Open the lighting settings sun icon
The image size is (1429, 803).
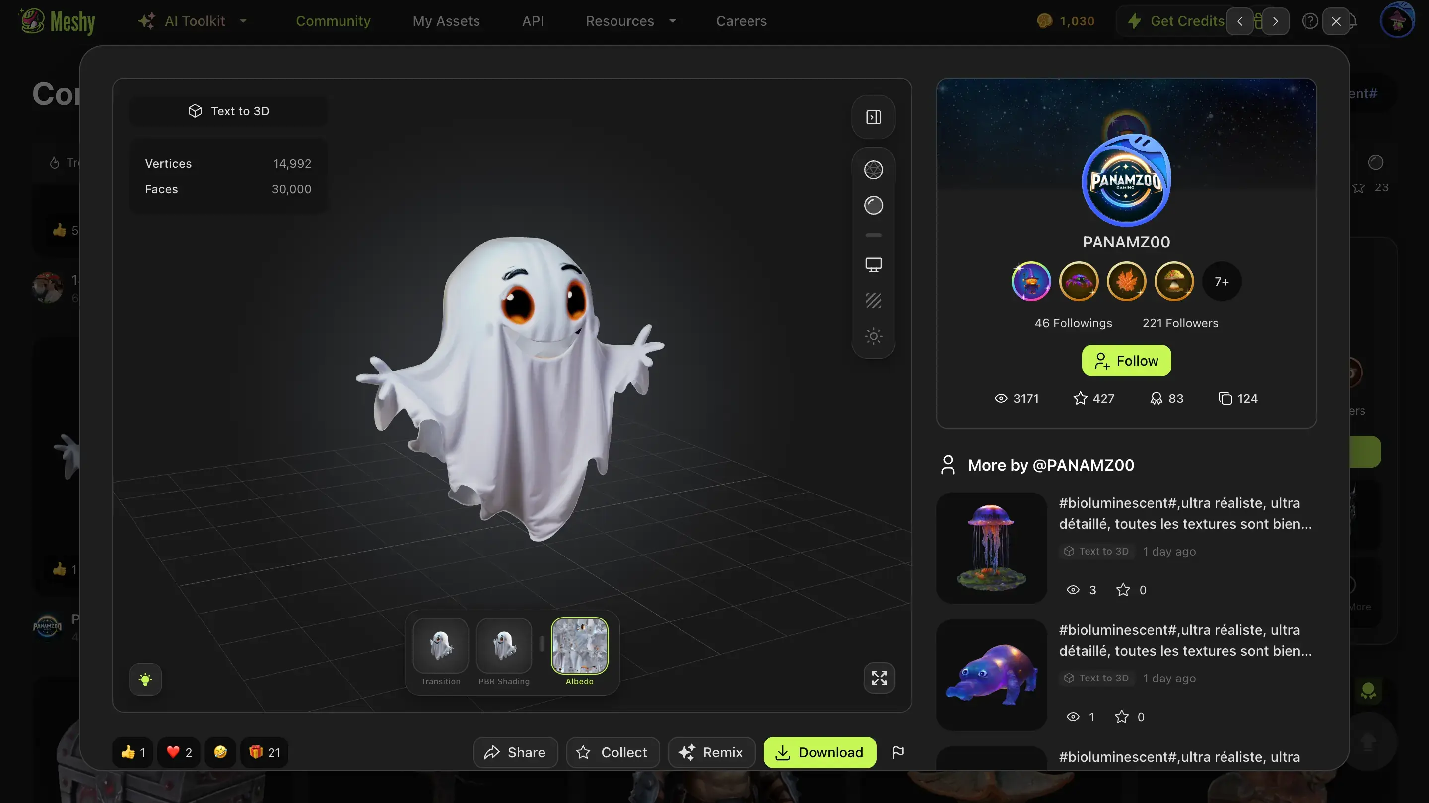(x=873, y=336)
